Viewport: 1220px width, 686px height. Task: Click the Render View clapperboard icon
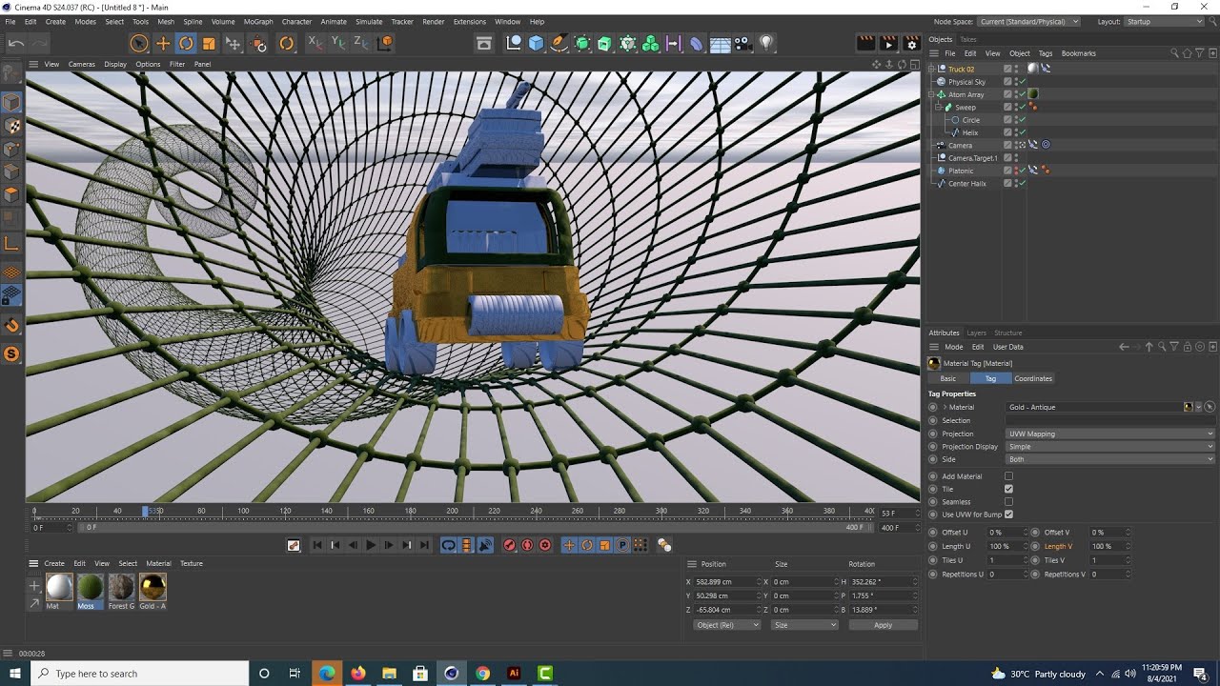(x=865, y=43)
